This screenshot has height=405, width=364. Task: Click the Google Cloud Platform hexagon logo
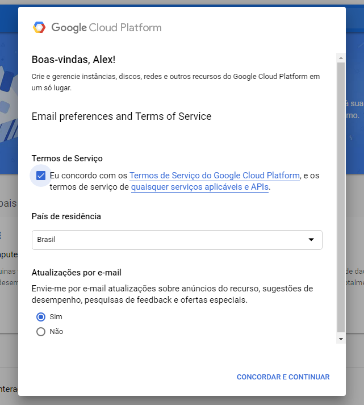coord(39,27)
